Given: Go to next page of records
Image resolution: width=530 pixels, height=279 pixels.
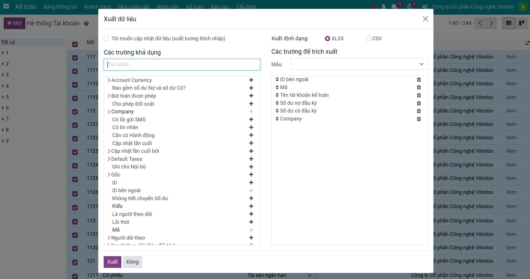Looking at the screenshot, I should (x=491, y=23).
